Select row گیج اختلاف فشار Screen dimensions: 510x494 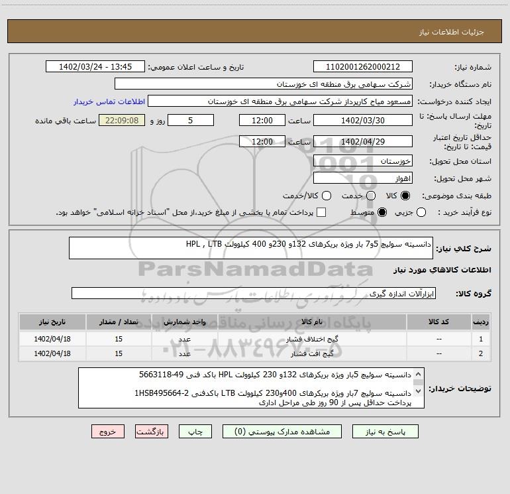coord(255,339)
